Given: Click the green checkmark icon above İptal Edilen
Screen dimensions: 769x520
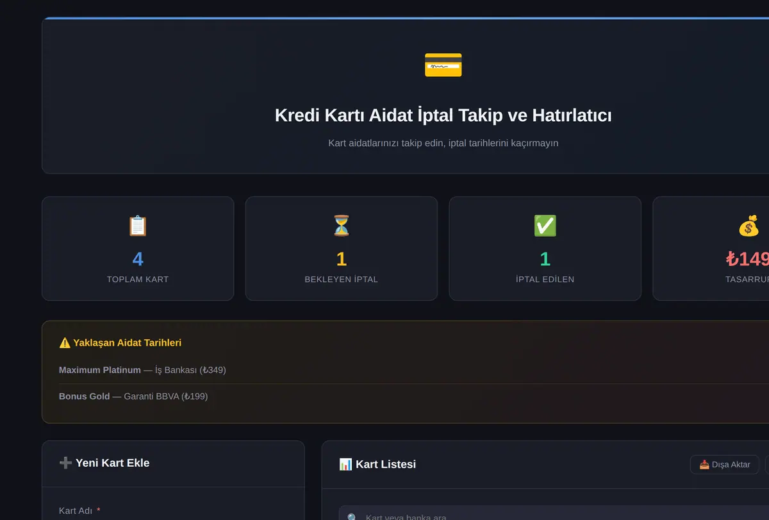Looking at the screenshot, I should coord(545,226).
